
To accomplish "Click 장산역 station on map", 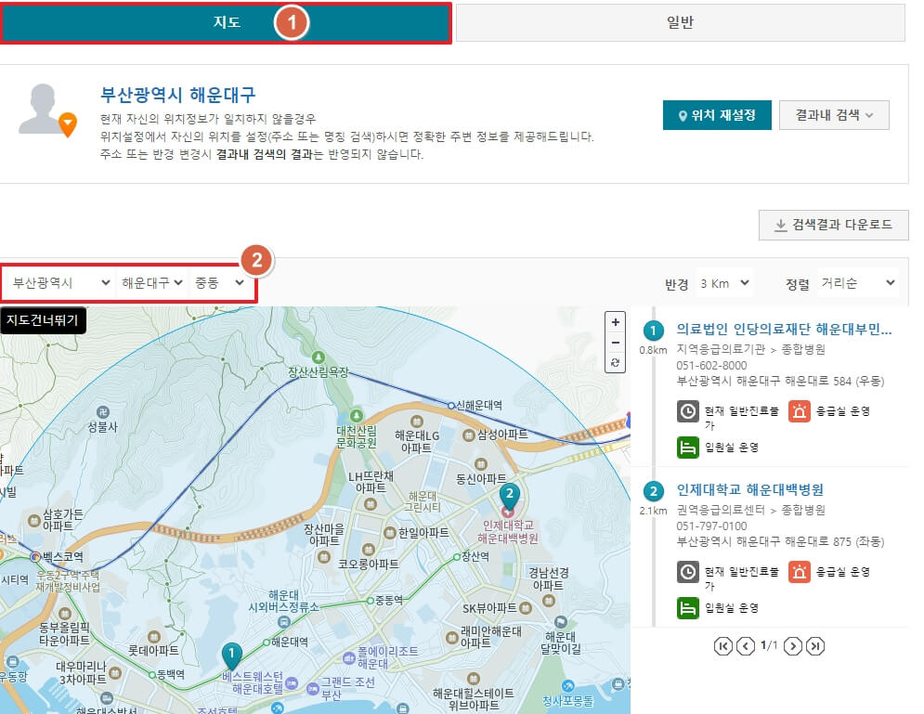I will 471,556.
